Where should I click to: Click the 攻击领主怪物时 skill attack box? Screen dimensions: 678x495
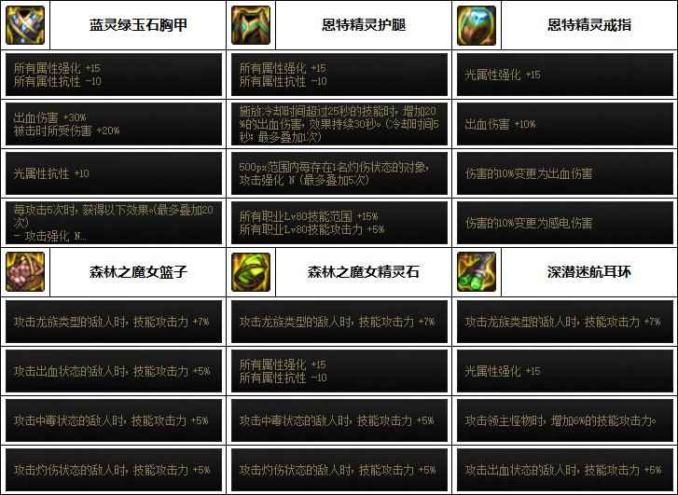(565, 420)
